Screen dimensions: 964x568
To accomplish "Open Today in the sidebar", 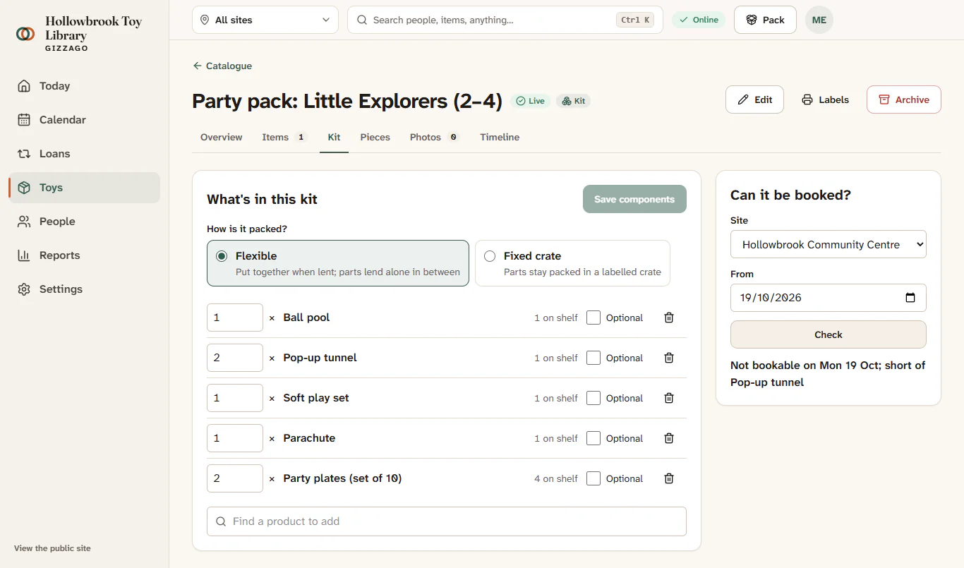I will pos(85,86).
